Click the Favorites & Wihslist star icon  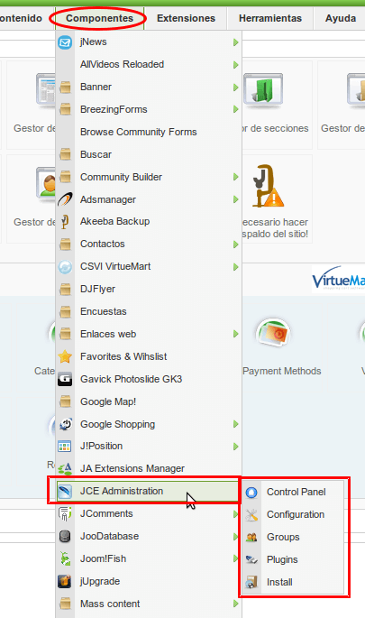tap(65, 356)
